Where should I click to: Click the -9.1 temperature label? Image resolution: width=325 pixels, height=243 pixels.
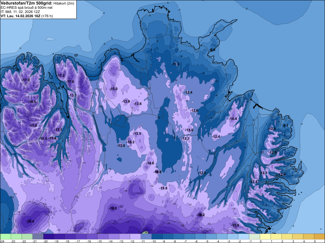pyautogui.click(x=285, y=125)
